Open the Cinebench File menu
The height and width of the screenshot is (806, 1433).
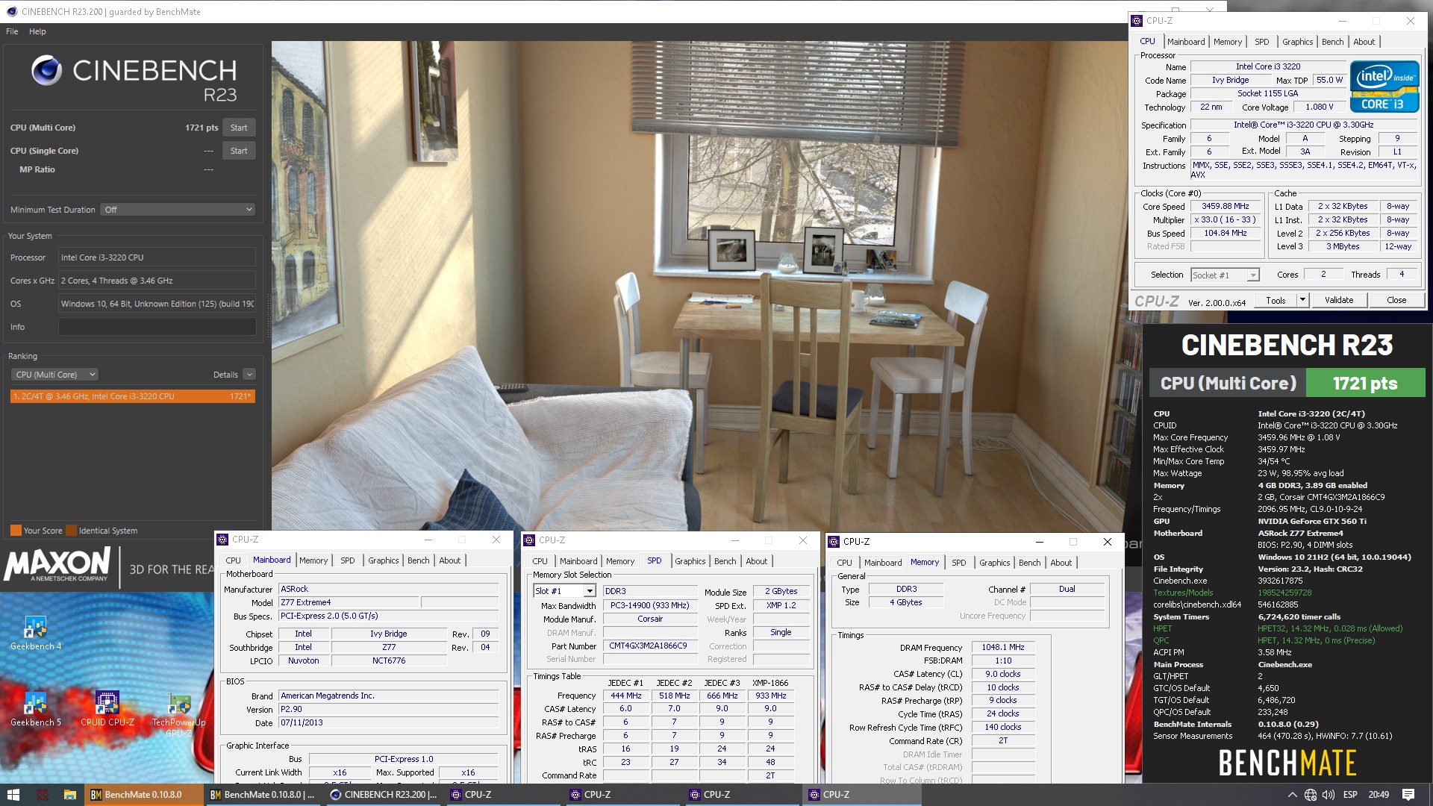(x=12, y=31)
